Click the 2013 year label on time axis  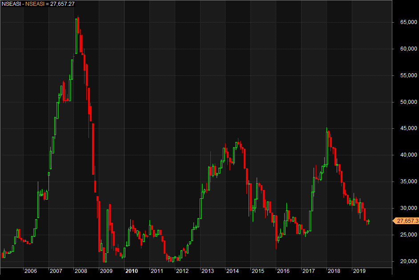(208, 271)
